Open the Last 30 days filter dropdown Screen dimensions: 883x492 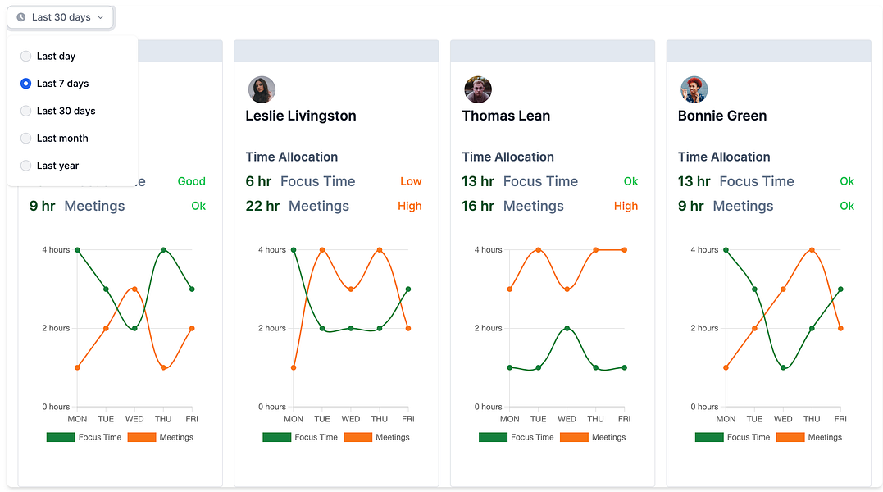pyautogui.click(x=60, y=16)
